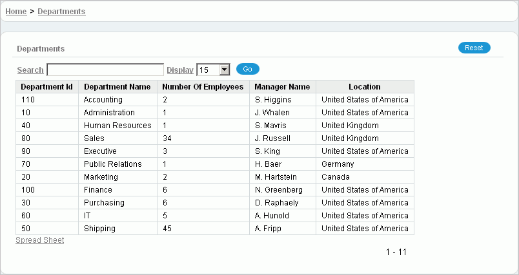This screenshot has width=519, height=275.
Task: Sort by Department Name column header
Action: click(x=117, y=86)
